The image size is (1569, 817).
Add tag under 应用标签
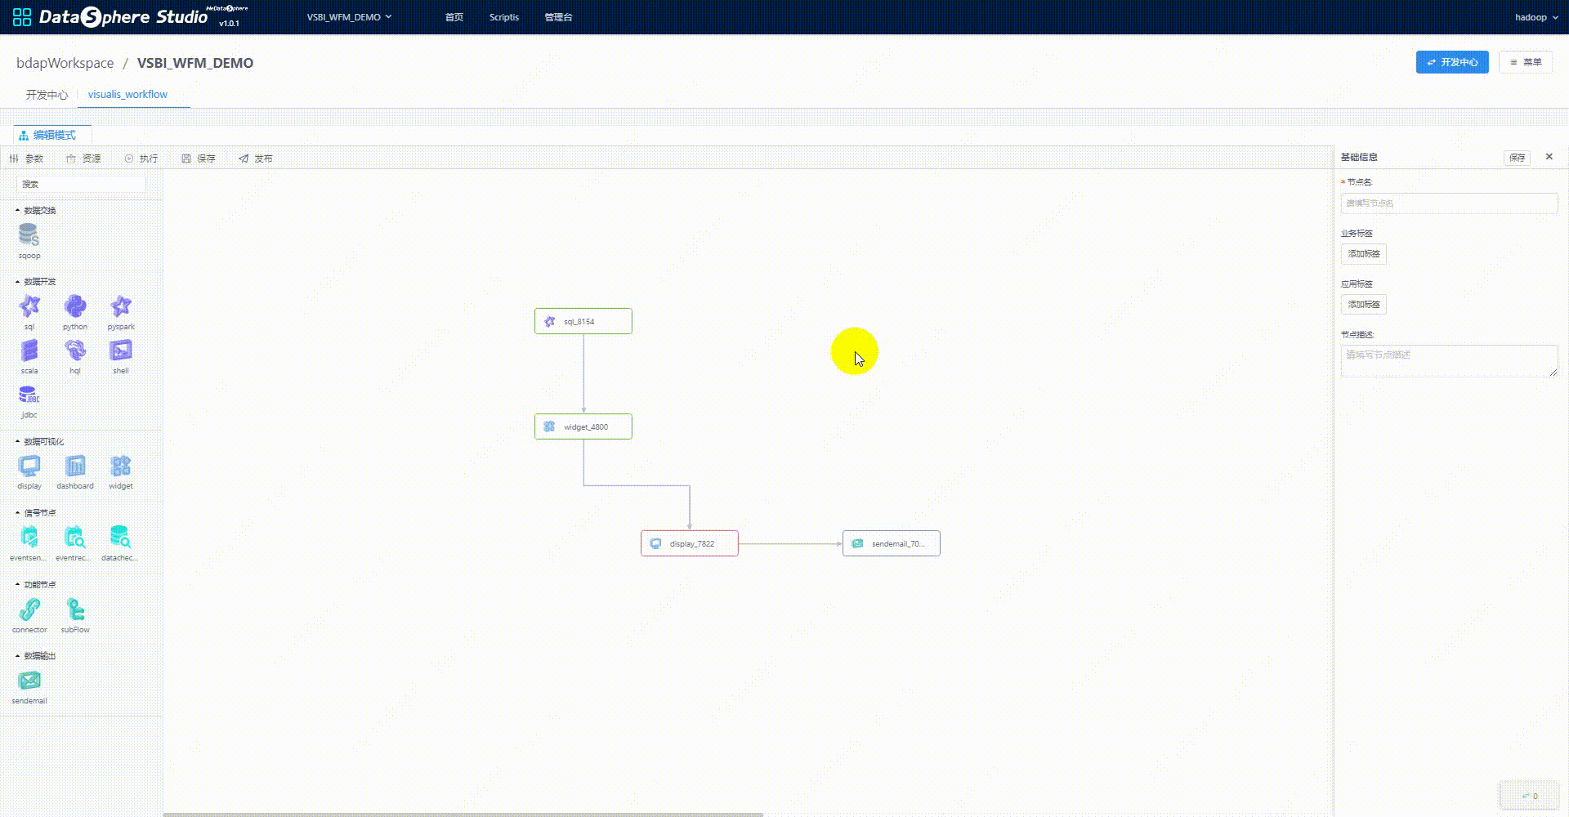[x=1364, y=305]
